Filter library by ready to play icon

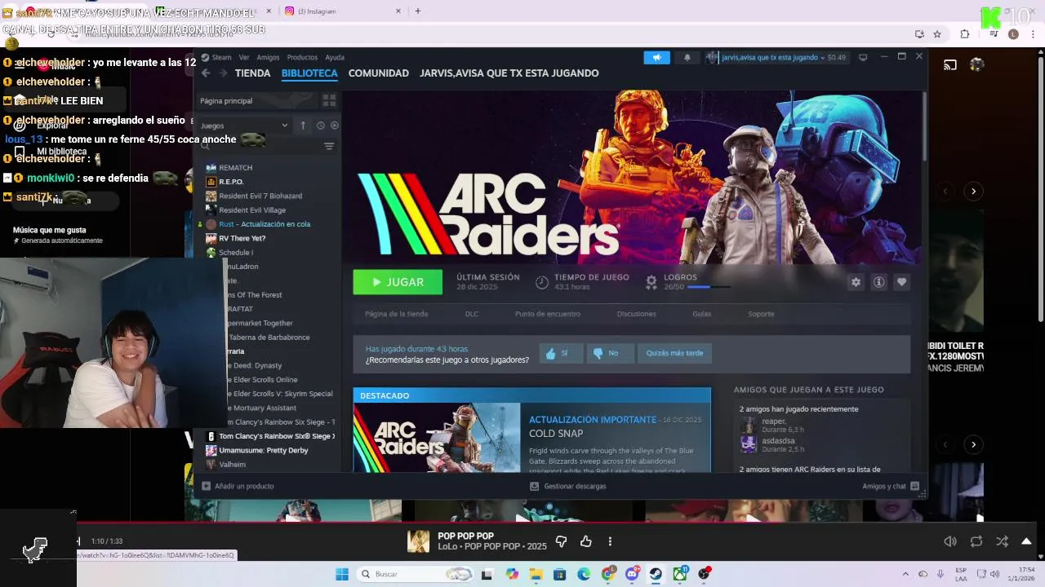tap(334, 126)
